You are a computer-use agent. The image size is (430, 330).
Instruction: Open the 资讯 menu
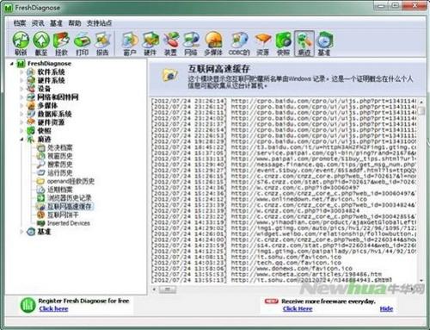[x=38, y=23]
